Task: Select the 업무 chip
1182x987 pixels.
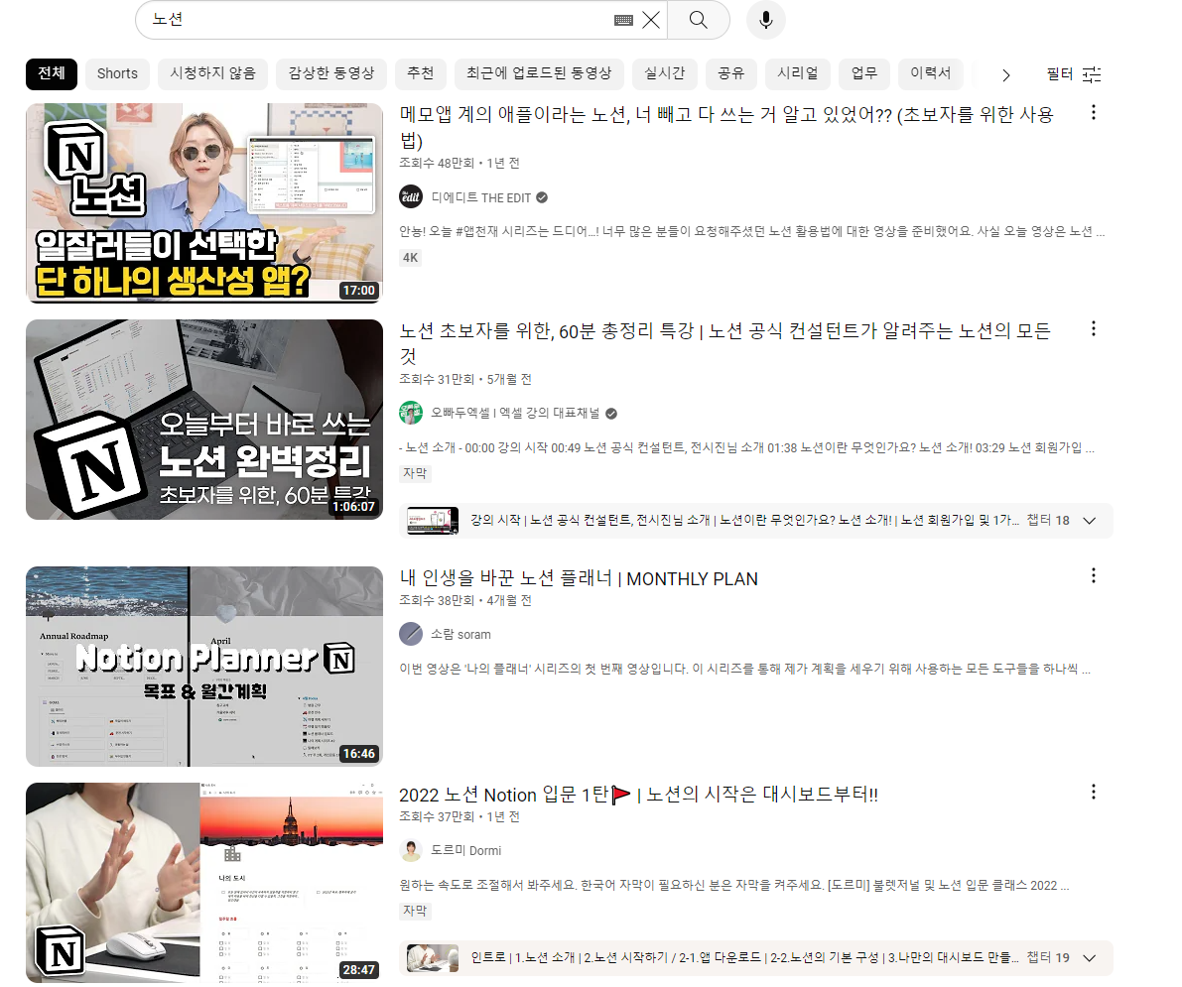Action: tap(863, 73)
